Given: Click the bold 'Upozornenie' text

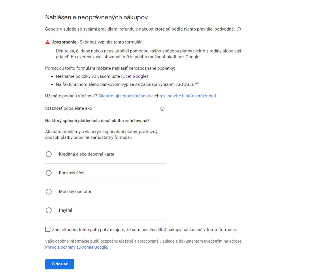Looking at the screenshot, I should click(x=64, y=42).
